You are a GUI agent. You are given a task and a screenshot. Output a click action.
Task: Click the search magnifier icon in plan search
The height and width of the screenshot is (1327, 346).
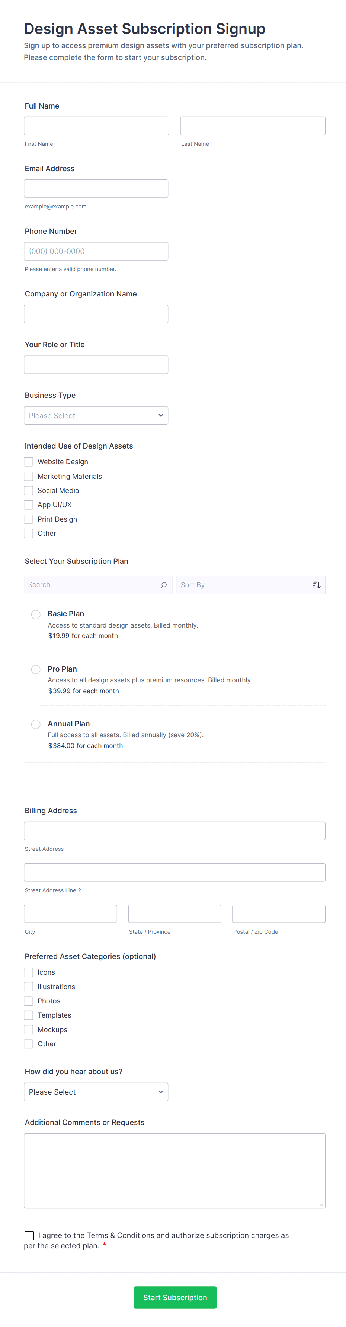point(163,585)
